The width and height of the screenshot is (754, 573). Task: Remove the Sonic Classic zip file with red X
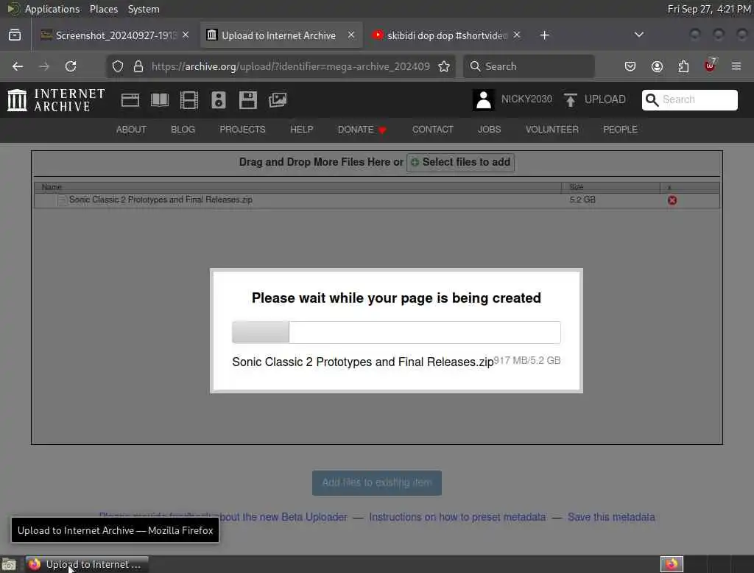tap(672, 200)
